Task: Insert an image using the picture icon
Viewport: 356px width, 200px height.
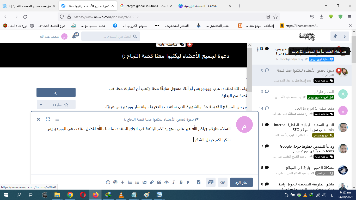Action: click(x=145, y=182)
